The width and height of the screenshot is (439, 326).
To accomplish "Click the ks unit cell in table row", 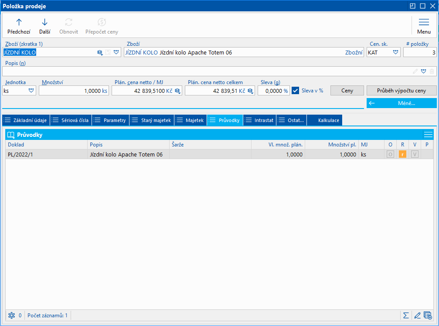I will pos(371,154).
